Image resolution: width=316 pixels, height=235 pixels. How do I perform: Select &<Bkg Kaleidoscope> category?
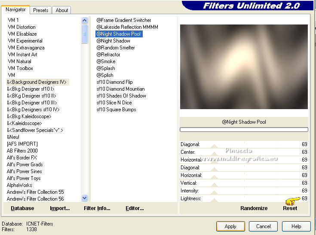29,116
